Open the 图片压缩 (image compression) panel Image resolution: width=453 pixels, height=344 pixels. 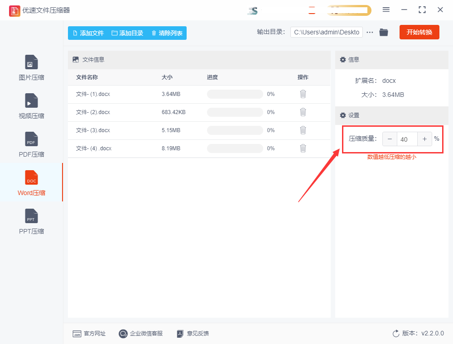pyautogui.click(x=31, y=67)
